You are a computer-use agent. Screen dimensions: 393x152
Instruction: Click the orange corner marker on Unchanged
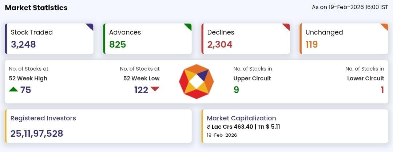(x=385, y=27)
